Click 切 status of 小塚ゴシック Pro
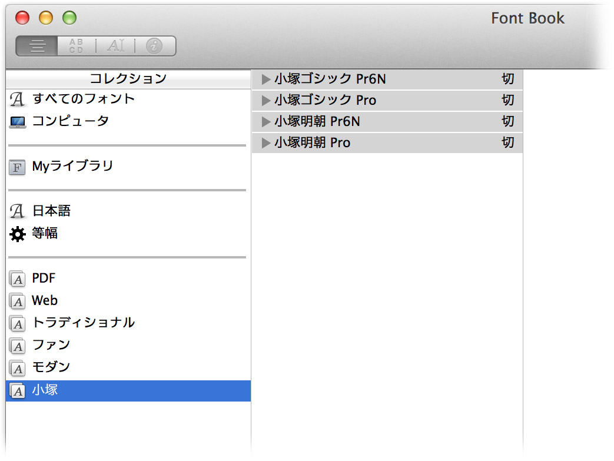 508,100
